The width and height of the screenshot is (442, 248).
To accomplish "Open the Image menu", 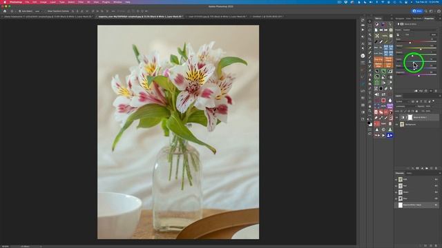I will (43, 2).
